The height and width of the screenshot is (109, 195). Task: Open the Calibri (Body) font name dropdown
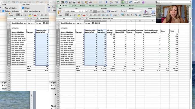coord(80,11)
